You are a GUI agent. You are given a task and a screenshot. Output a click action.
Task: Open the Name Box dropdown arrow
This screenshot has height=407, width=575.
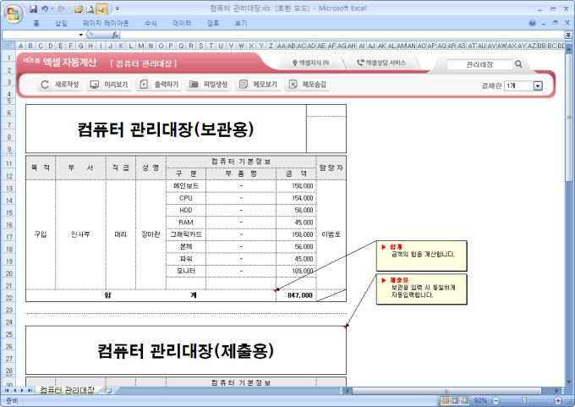coord(80,35)
